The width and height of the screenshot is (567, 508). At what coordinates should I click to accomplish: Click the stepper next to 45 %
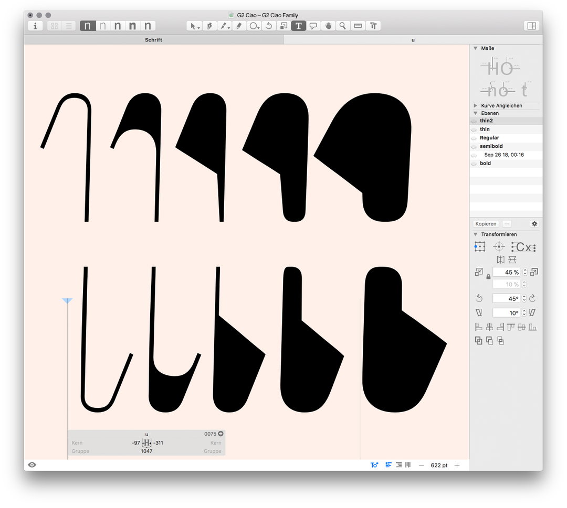(525, 272)
